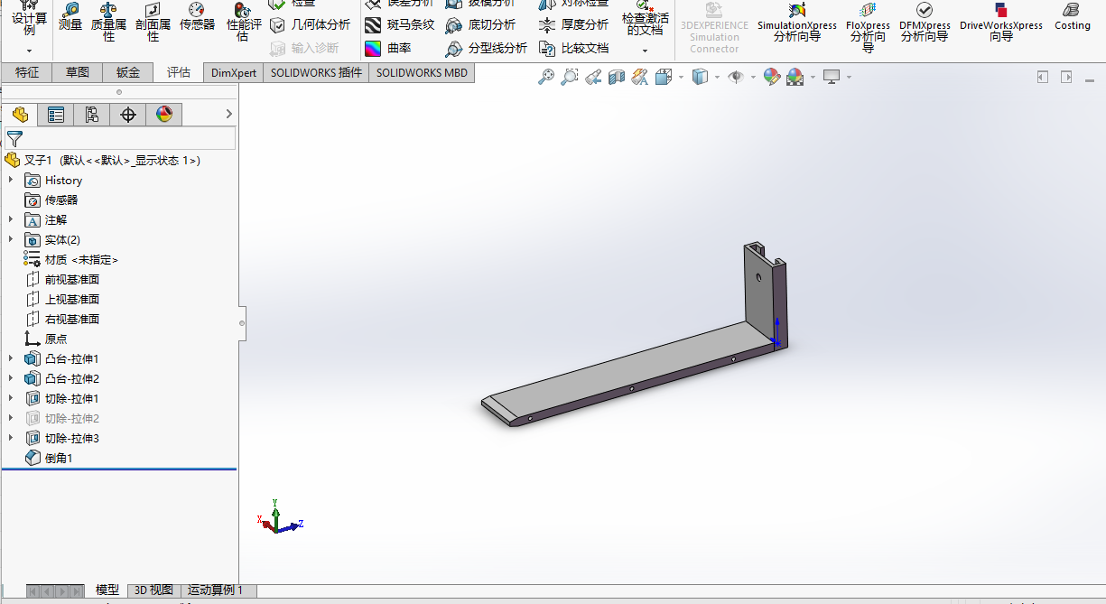The height and width of the screenshot is (604, 1106).
Task: Open 剖面属性 section properties
Action: tap(153, 23)
